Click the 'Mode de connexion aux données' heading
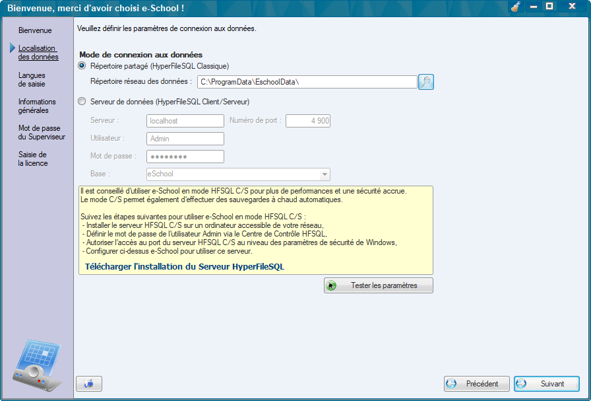This screenshot has height=401, width=591. pyautogui.click(x=141, y=55)
